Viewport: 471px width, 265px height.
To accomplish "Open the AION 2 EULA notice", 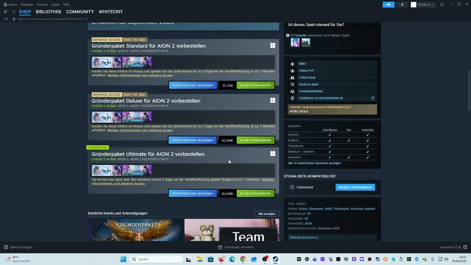I will (332, 109).
